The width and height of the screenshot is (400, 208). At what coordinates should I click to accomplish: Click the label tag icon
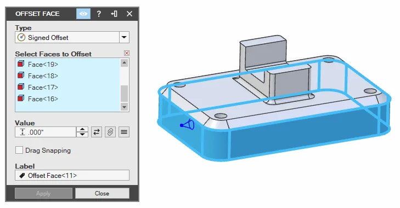click(x=22, y=175)
